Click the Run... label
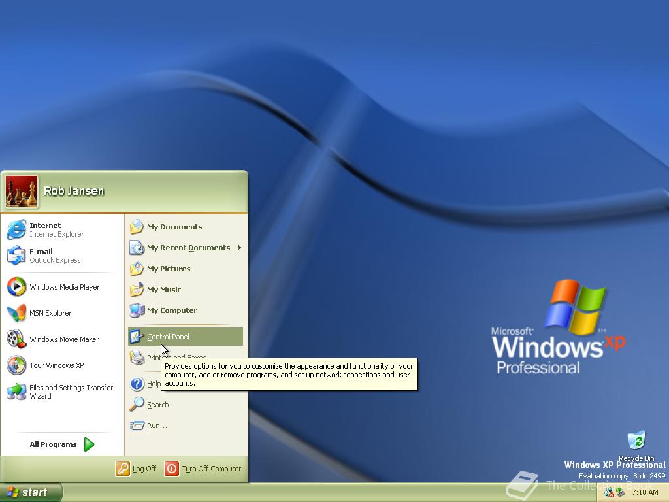The width and height of the screenshot is (669, 502). tap(157, 425)
